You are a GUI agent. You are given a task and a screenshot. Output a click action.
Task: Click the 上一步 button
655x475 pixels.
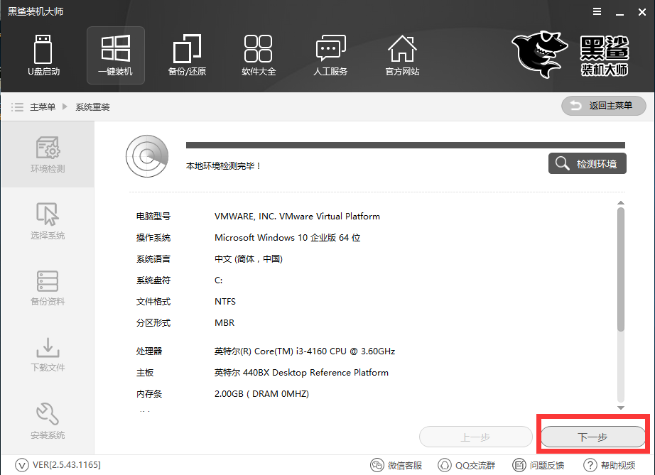pos(476,437)
